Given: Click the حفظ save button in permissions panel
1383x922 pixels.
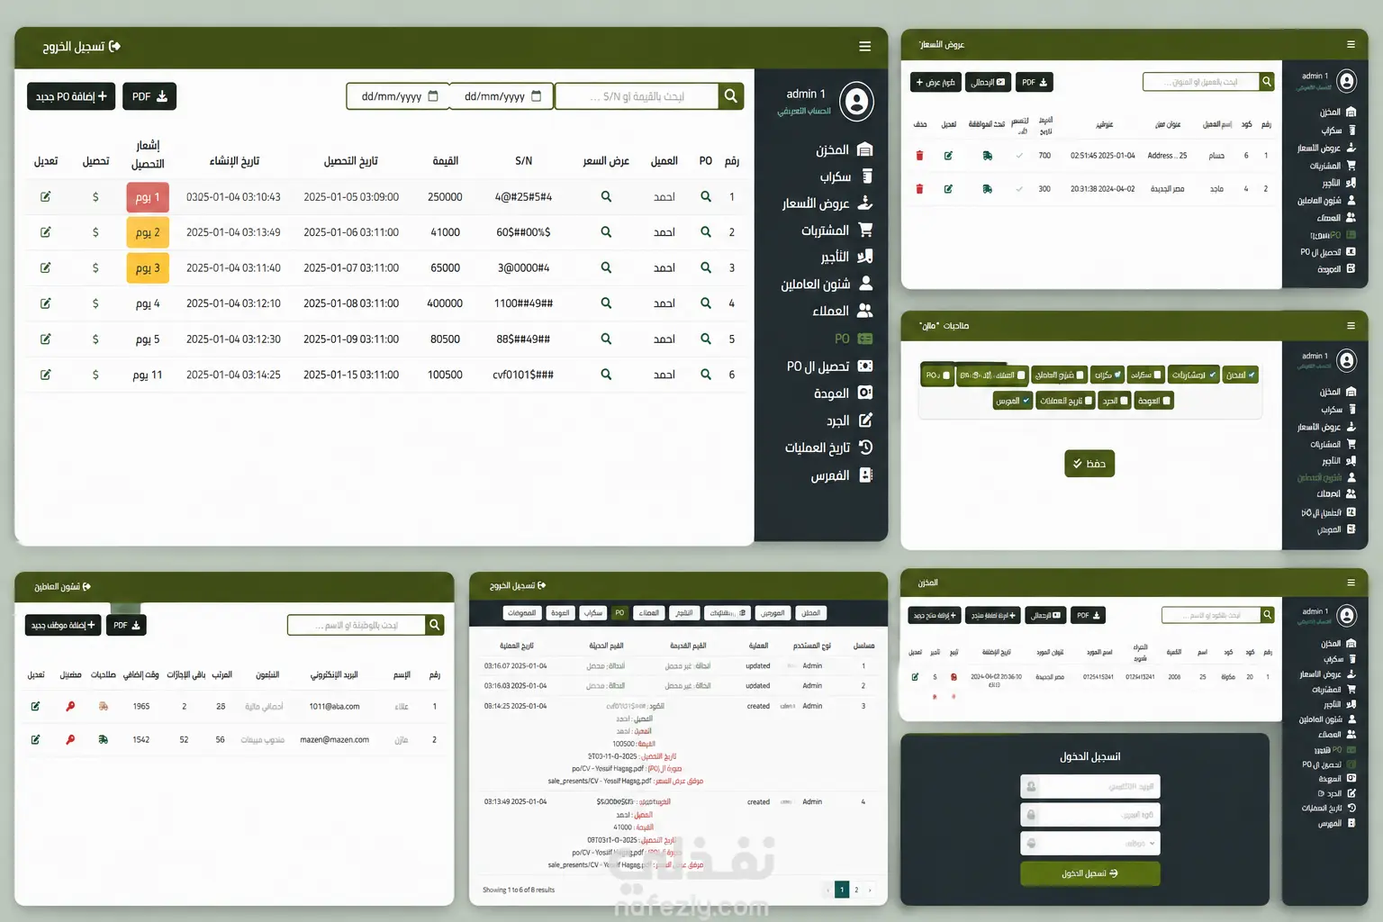Looking at the screenshot, I should coord(1089,464).
